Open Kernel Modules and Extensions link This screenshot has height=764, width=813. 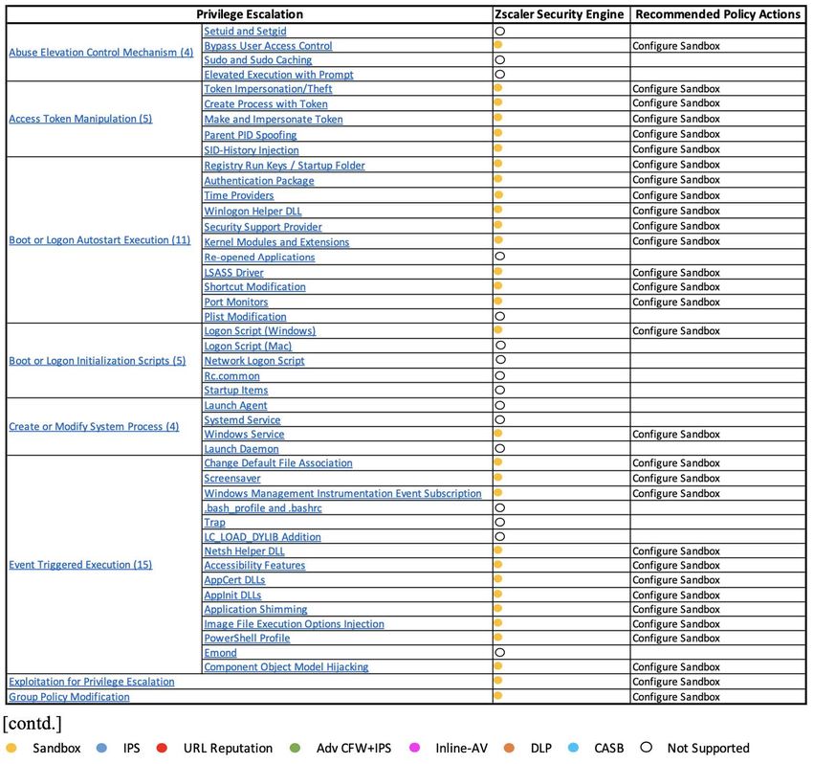pyautogui.click(x=276, y=242)
